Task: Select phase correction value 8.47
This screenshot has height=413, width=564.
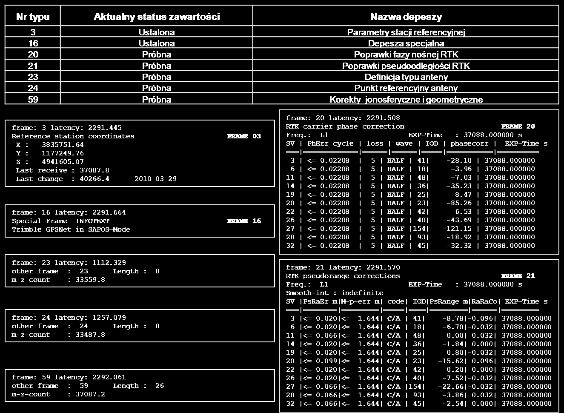Action: 463,195
